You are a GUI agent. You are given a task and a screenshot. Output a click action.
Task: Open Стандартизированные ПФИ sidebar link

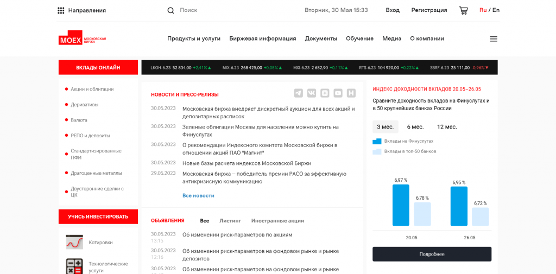(x=96, y=154)
